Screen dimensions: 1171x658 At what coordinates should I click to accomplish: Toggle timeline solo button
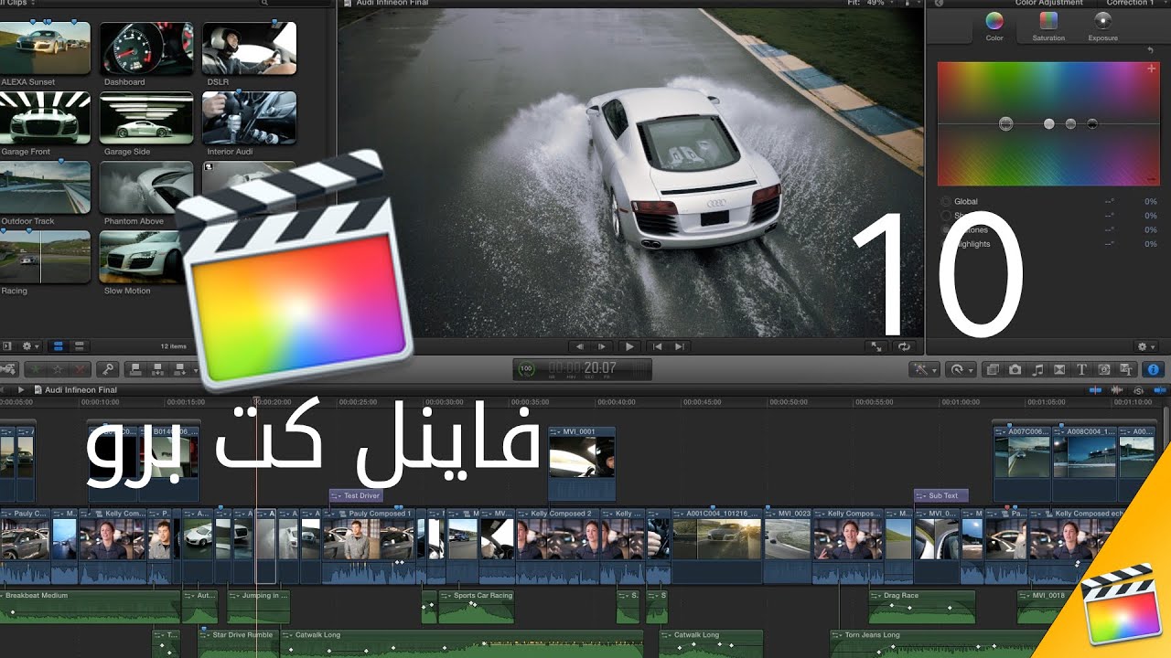coord(1138,389)
